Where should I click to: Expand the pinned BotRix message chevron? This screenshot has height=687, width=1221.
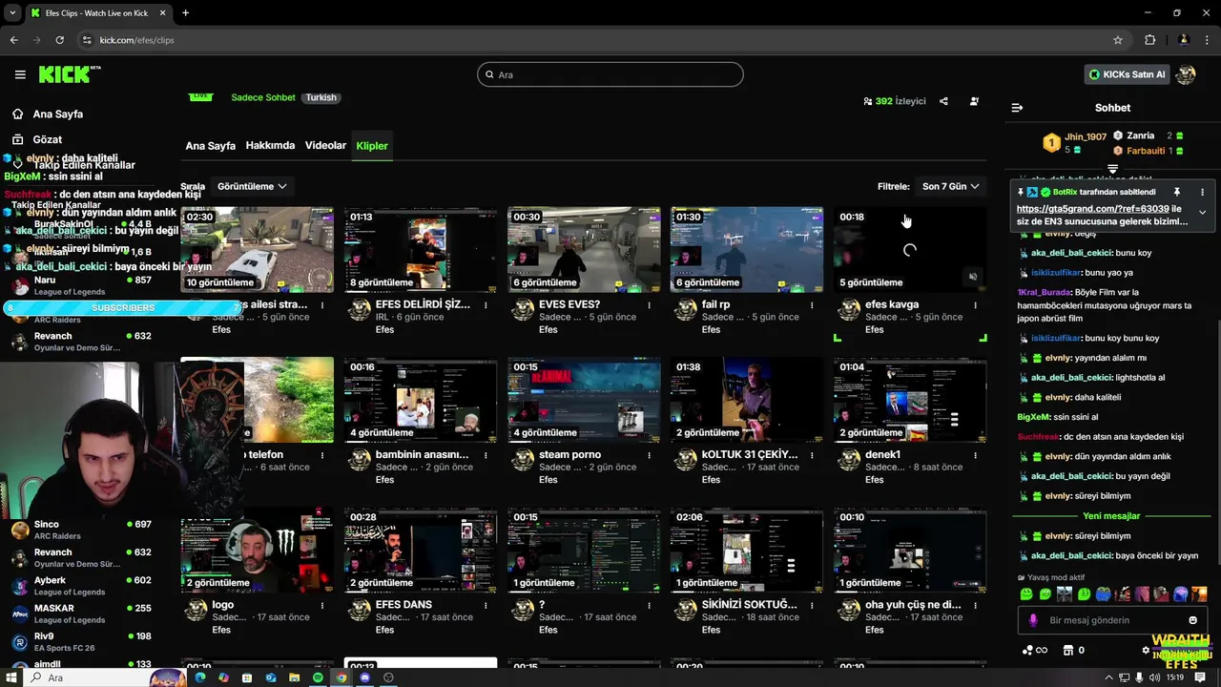click(x=1202, y=212)
